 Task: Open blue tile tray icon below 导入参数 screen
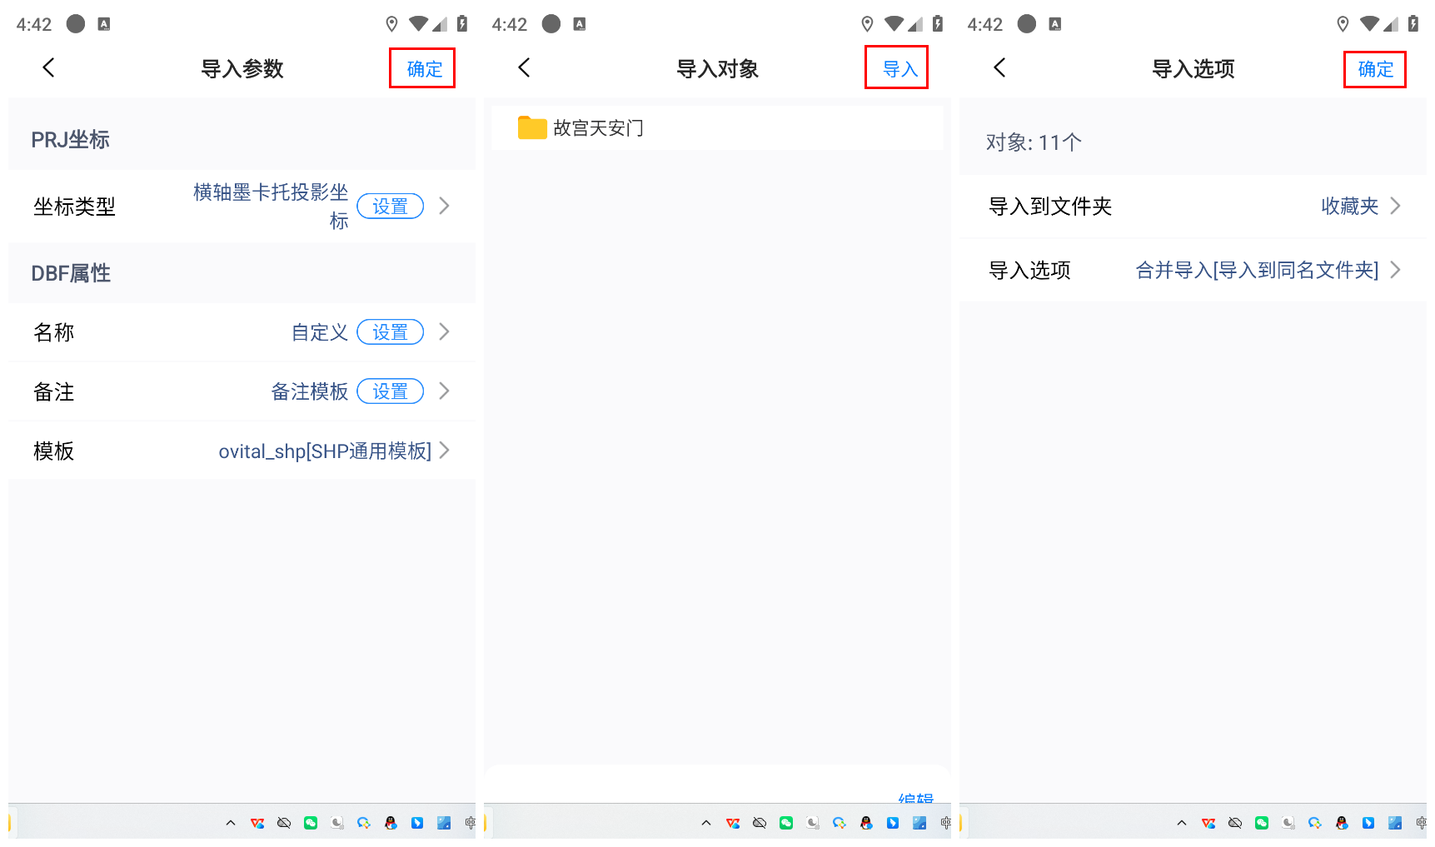[x=444, y=823]
